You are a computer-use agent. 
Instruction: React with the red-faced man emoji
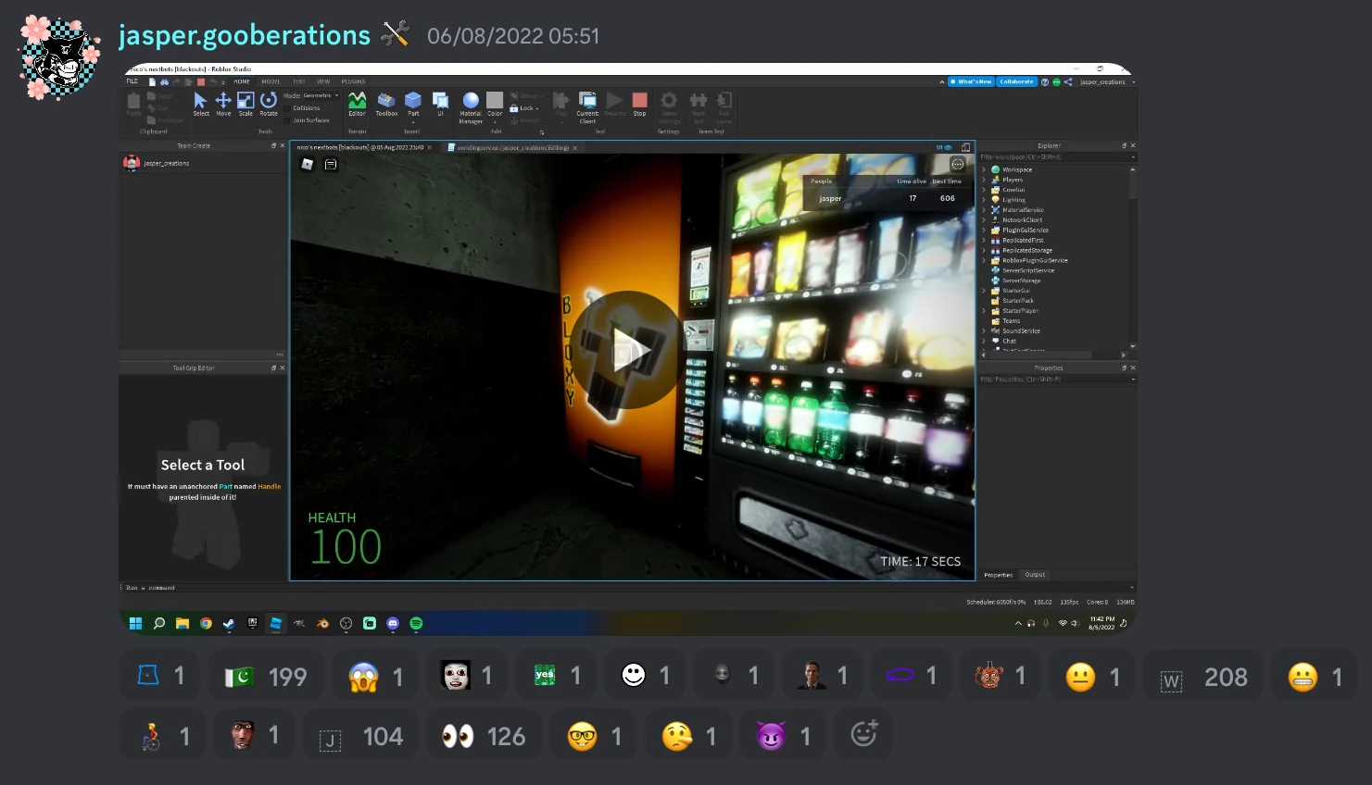(252, 736)
